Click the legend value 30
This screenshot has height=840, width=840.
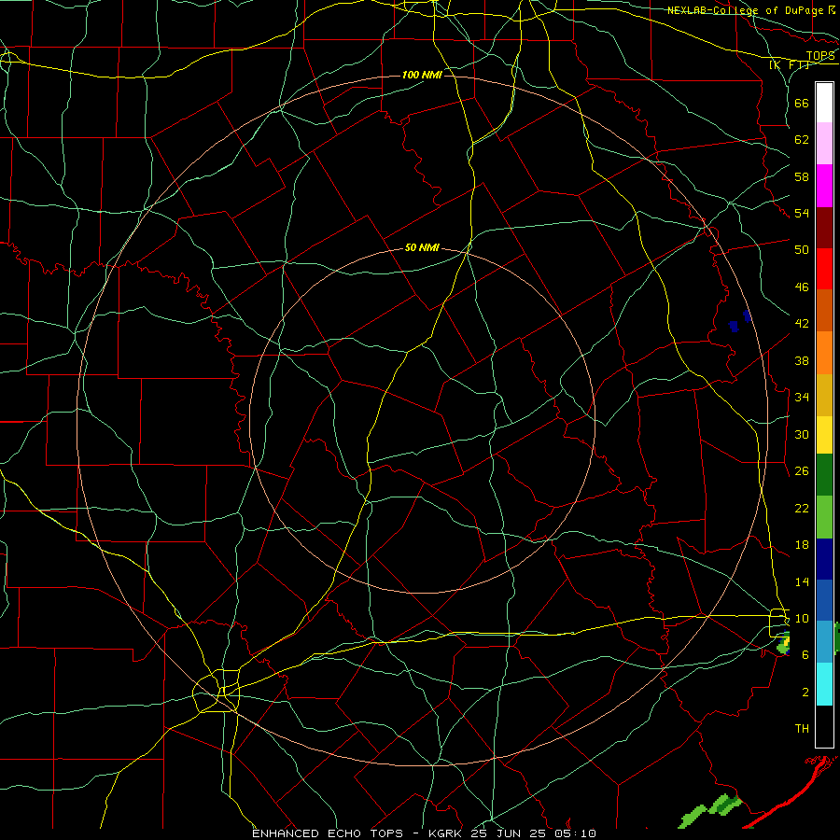(x=802, y=434)
